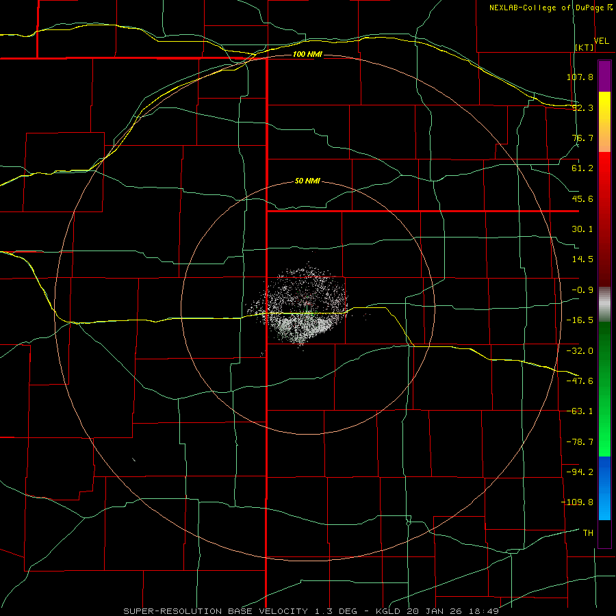
Task: Pick the yellow-orange segment of color bar
Action: coord(604,122)
